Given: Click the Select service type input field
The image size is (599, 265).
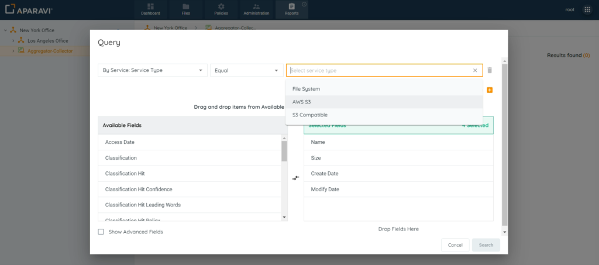Looking at the screenshot, I should point(379,70).
